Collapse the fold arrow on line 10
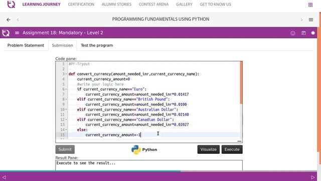 coord(66,110)
